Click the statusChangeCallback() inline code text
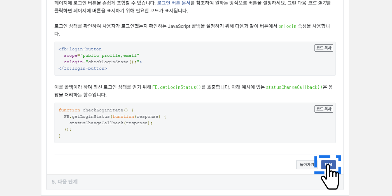The image size is (392, 196). coord(294,87)
